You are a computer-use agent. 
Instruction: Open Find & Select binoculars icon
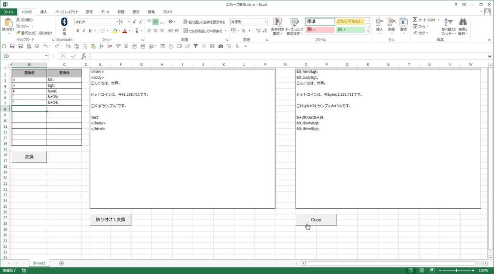click(x=463, y=22)
